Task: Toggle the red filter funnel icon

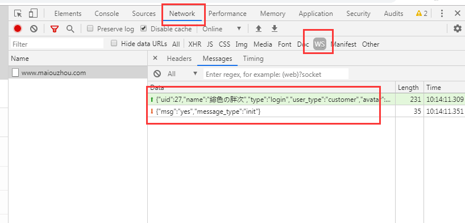Action: click(x=54, y=29)
